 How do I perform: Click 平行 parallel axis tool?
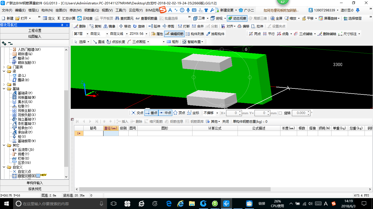click(269, 34)
